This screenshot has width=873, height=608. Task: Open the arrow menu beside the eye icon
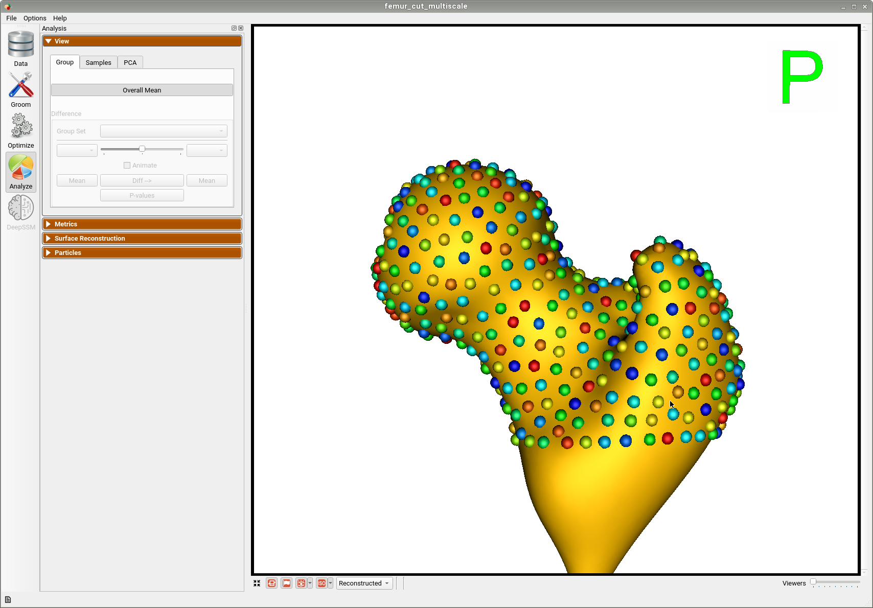point(310,583)
